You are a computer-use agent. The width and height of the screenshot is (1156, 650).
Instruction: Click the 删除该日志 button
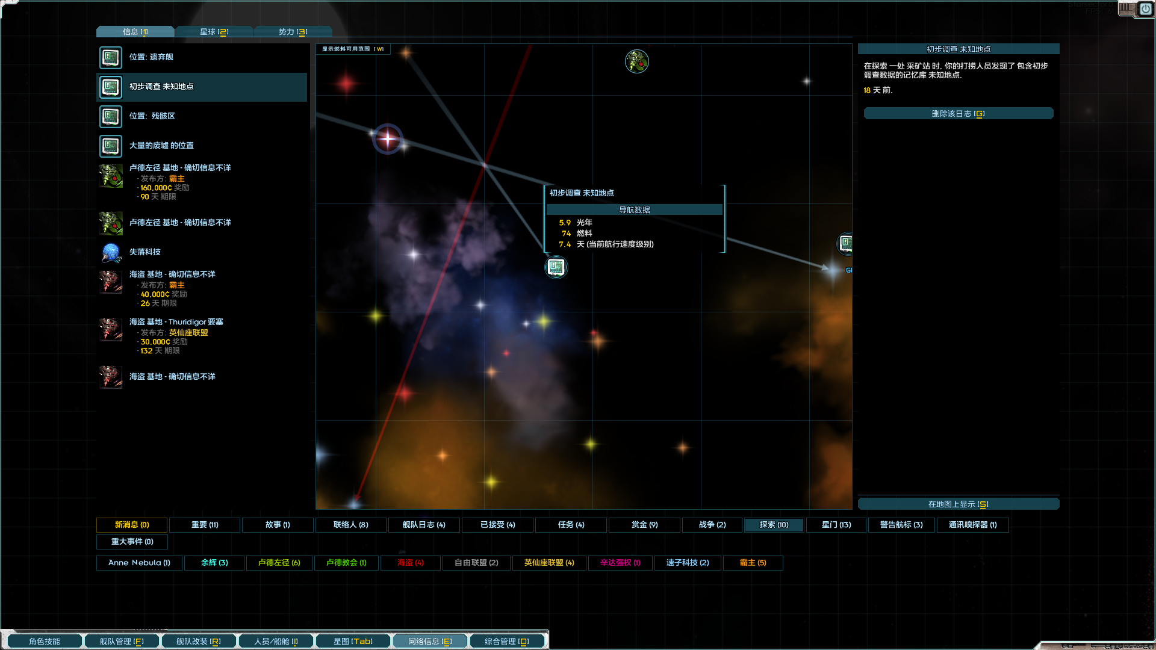(x=958, y=114)
